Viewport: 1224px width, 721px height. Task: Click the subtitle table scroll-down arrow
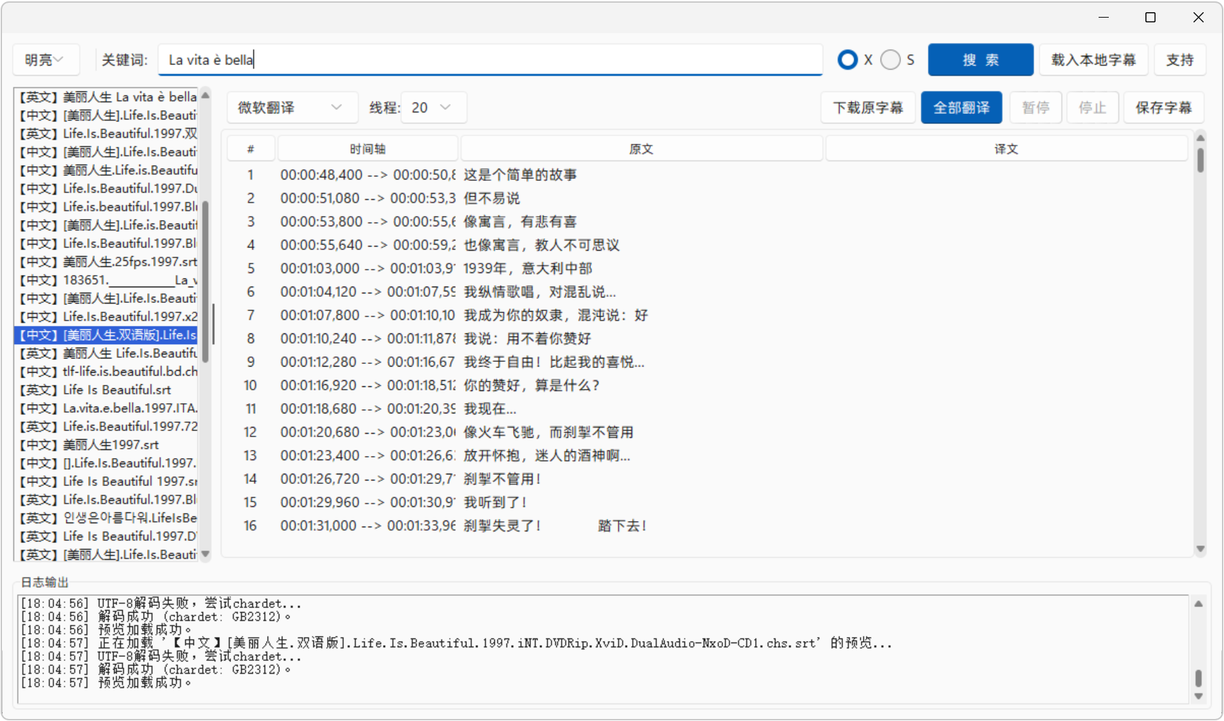(x=1200, y=549)
